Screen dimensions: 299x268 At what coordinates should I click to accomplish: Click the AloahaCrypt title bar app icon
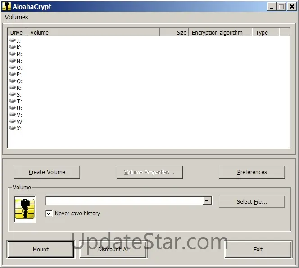tap(6, 6)
